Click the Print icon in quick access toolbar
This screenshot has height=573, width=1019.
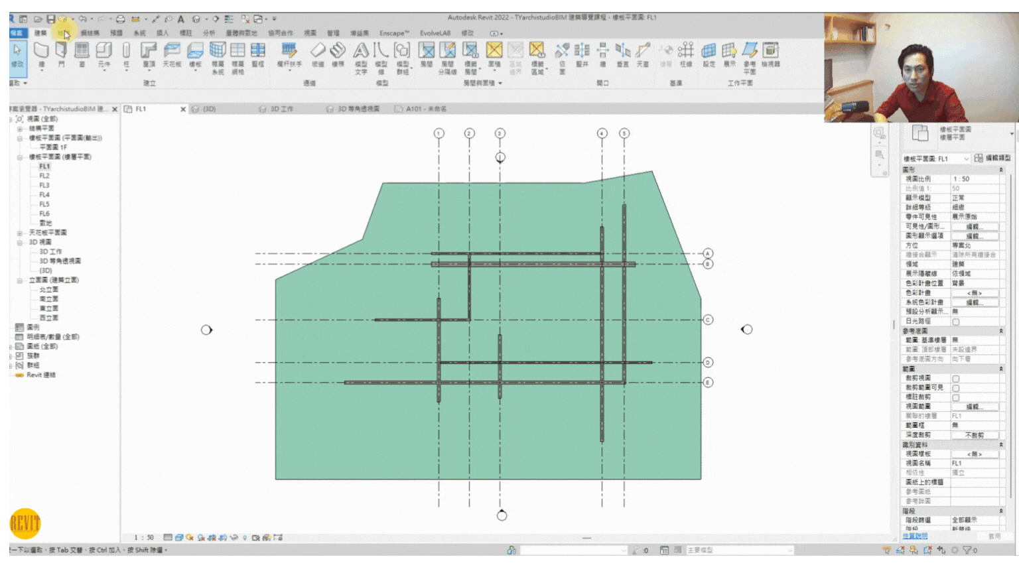(x=120, y=19)
